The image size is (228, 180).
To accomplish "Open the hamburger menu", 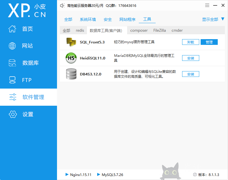I will click(207, 5).
